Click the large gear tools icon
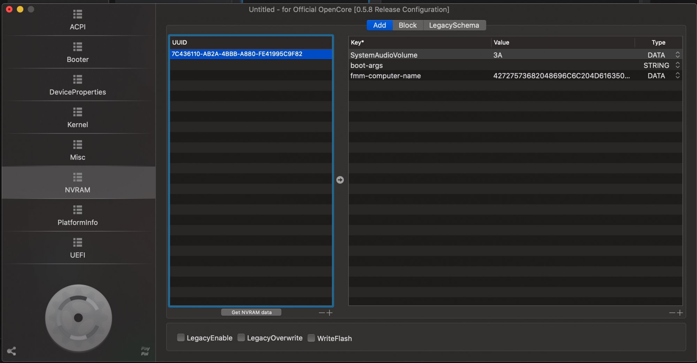Image resolution: width=697 pixels, height=363 pixels. (78, 318)
